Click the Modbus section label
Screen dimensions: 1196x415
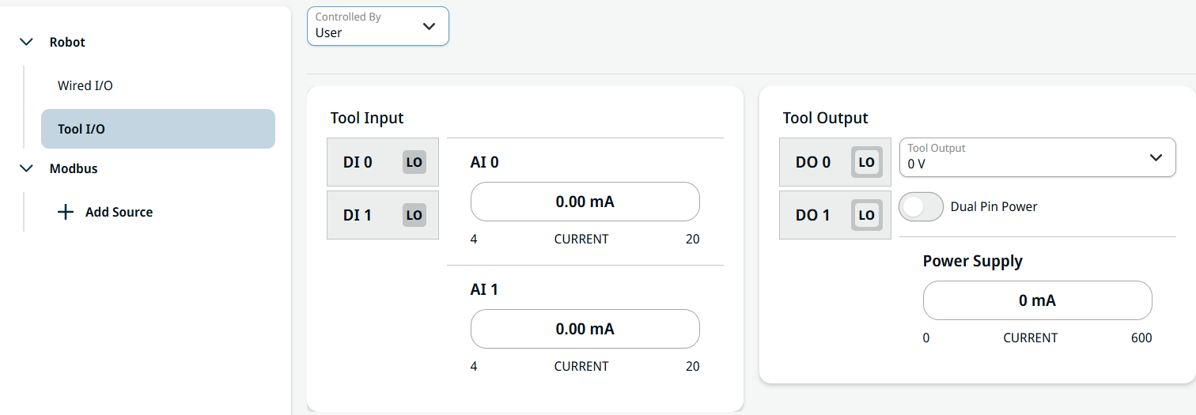click(x=74, y=168)
